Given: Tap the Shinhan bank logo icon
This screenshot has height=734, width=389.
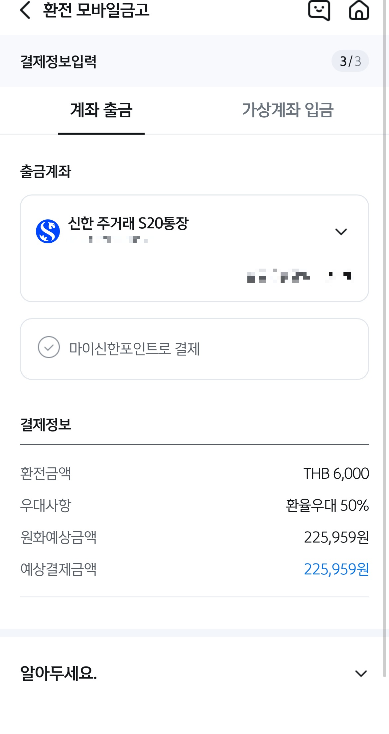Looking at the screenshot, I should tap(48, 231).
